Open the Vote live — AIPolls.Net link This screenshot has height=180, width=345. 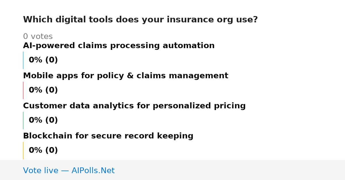click(69, 171)
